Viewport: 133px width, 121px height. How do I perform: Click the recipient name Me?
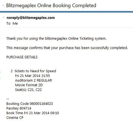[15, 24]
